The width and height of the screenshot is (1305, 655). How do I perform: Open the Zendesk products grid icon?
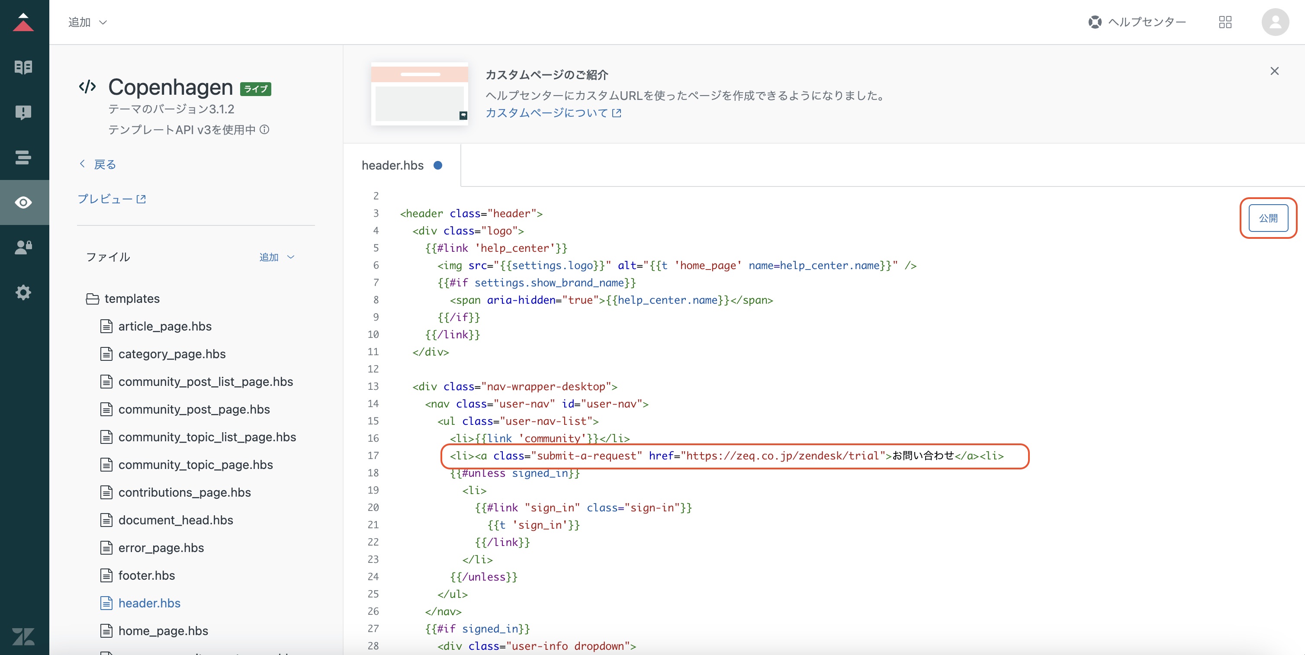[1225, 22]
